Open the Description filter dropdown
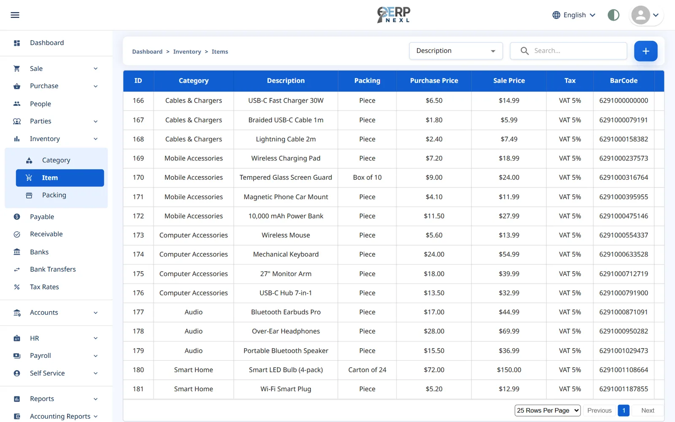The image size is (675, 422). [x=456, y=51]
